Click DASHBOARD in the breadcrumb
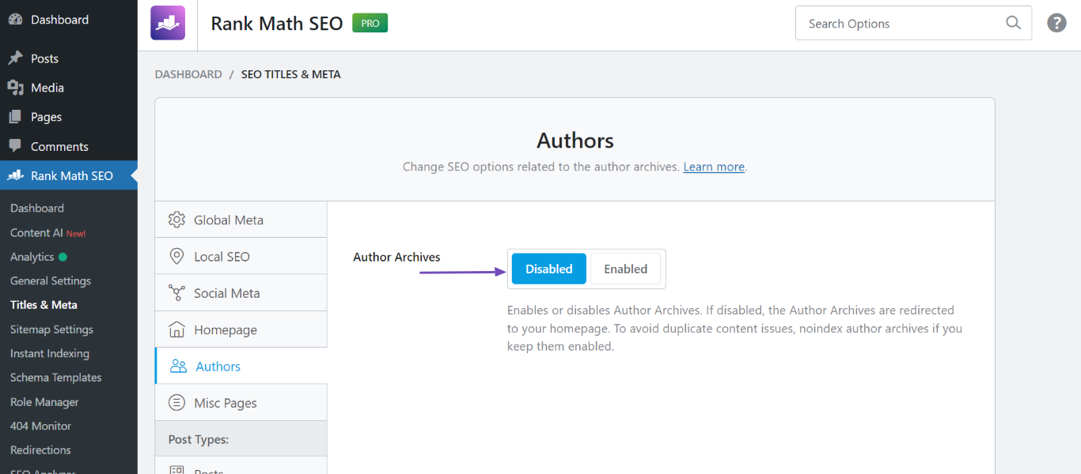 188,74
